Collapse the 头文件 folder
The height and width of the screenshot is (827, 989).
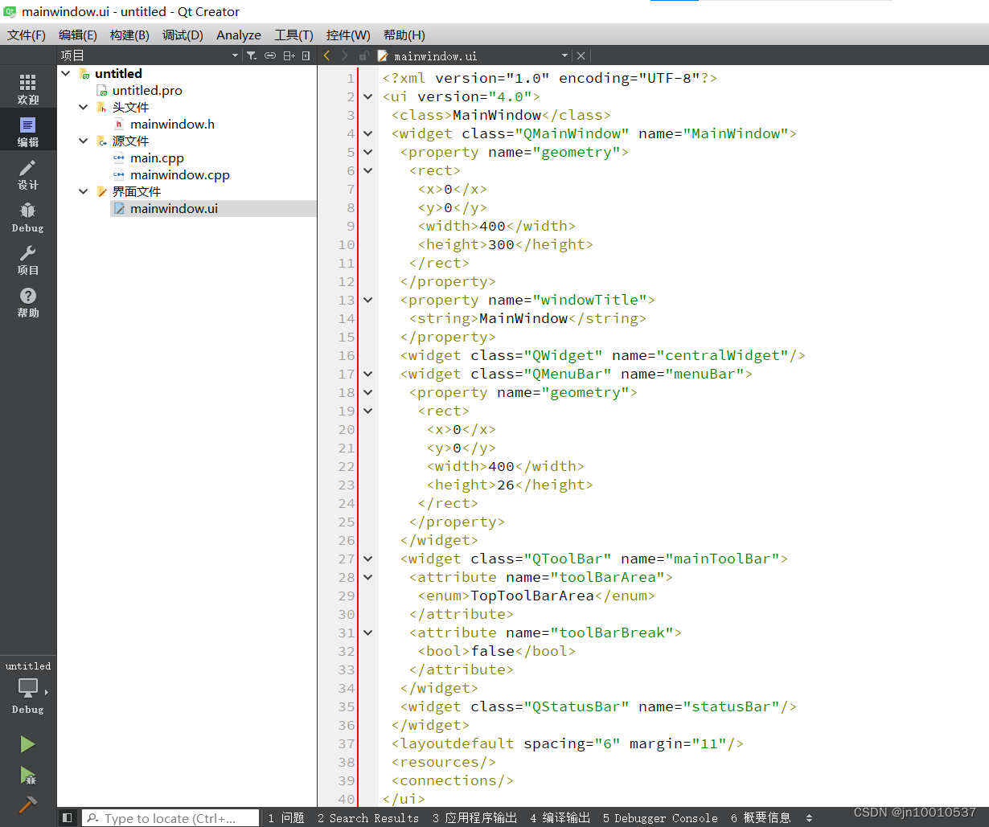(x=84, y=107)
